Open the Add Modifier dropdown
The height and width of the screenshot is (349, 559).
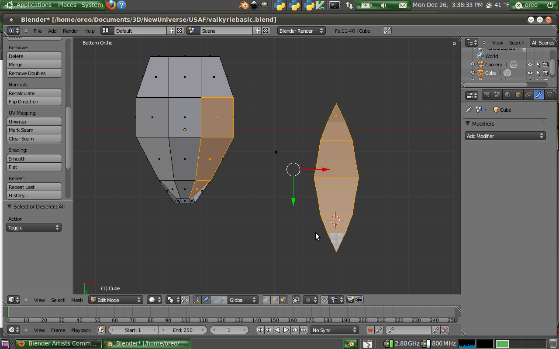point(505,136)
